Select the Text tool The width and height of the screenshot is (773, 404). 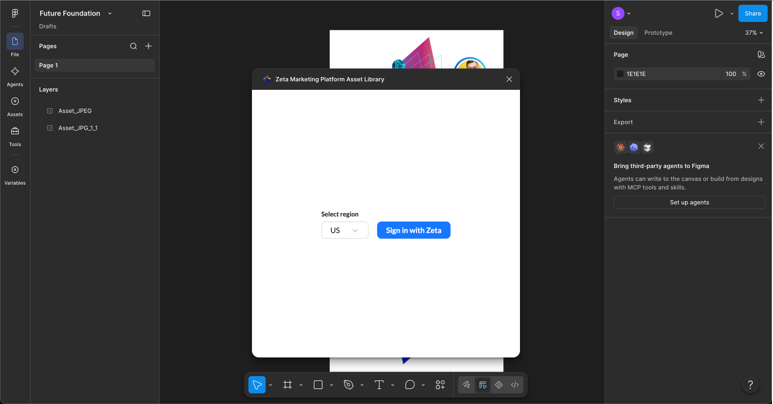379,385
